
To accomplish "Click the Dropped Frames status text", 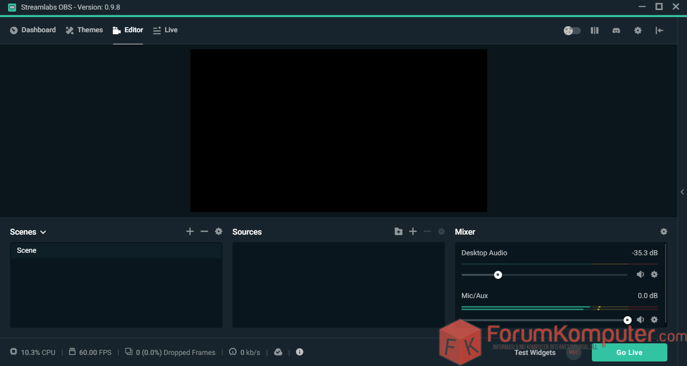I will (176, 353).
